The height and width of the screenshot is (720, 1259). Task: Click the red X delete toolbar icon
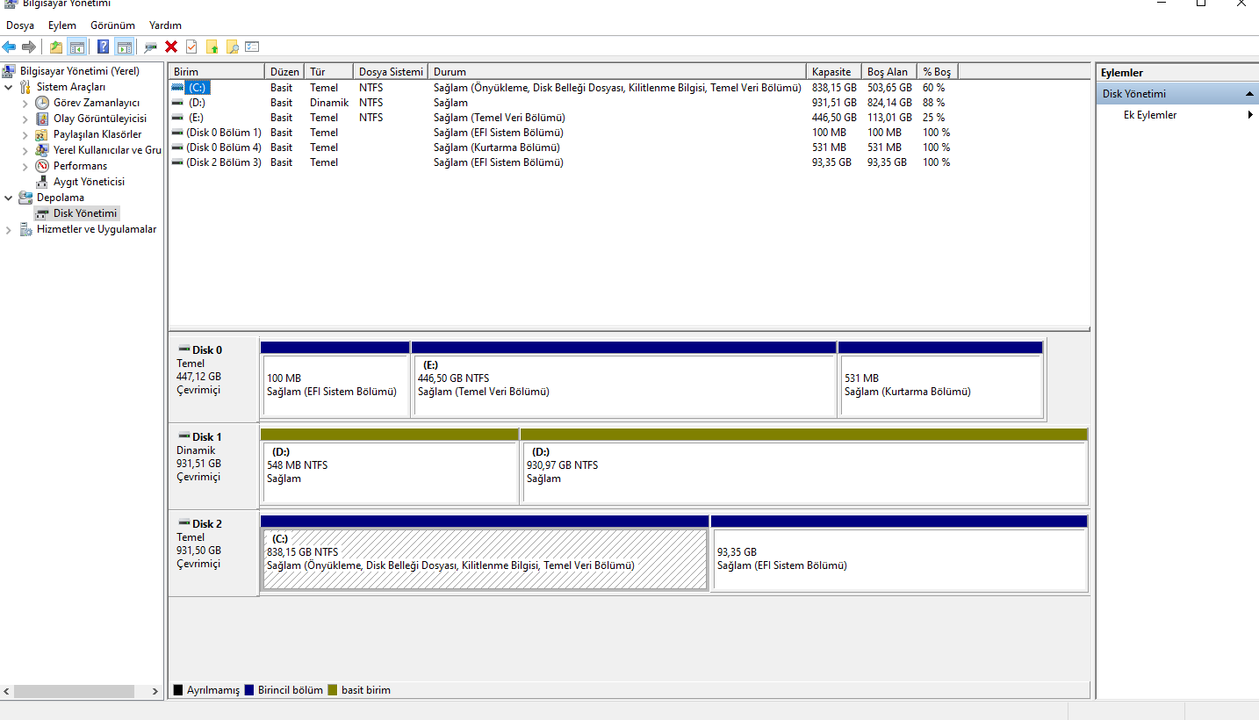171,47
